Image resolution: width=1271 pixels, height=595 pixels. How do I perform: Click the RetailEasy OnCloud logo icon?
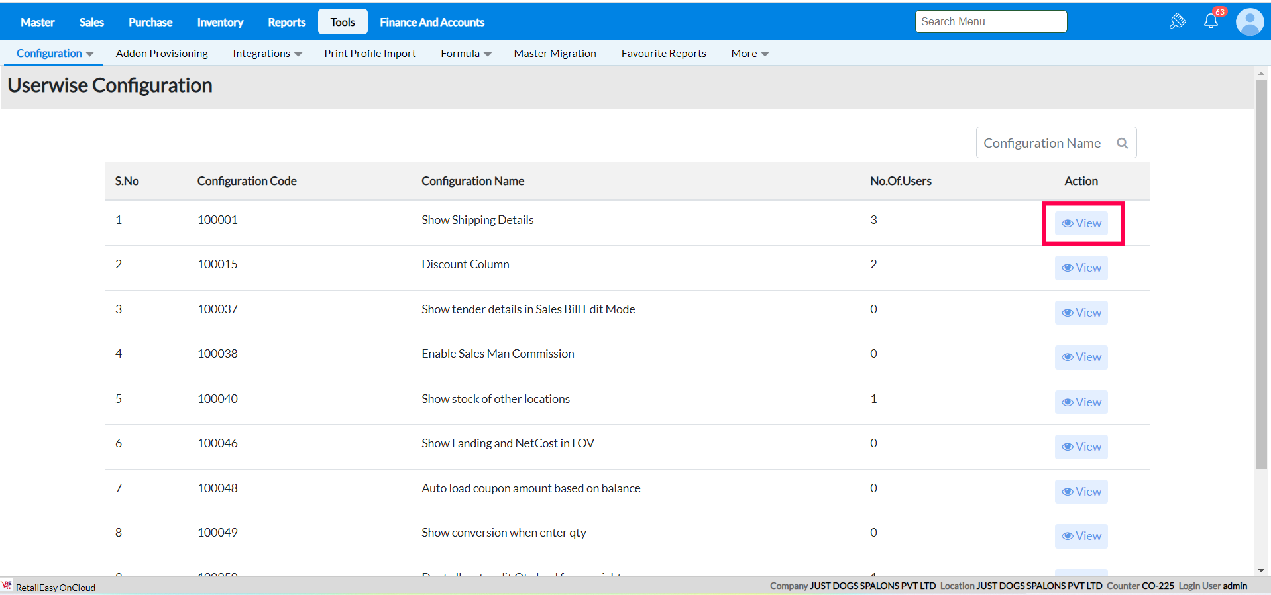point(7,586)
